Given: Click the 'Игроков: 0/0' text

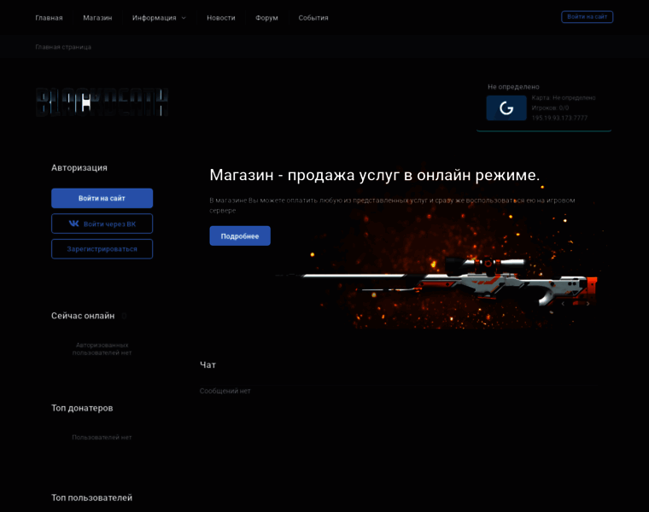Looking at the screenshot, I should (x=550, y=108).
